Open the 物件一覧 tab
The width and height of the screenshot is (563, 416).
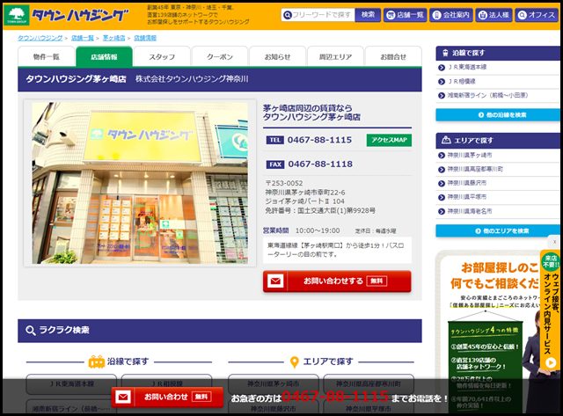[x=47, y=56]
